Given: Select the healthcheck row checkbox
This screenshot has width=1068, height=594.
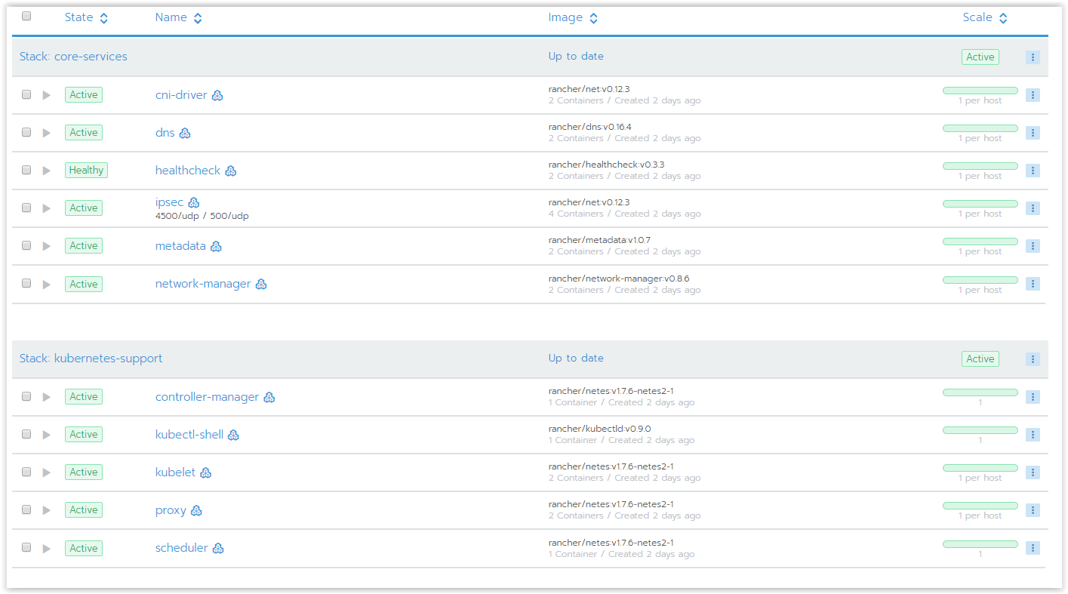Looking at the screenshot, I should [26, 170].
